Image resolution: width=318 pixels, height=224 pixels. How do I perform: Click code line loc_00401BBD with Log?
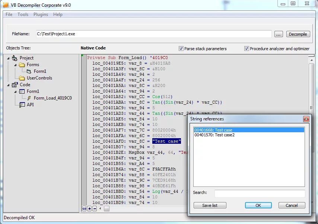pyautogui.click(x=140, y=191)
